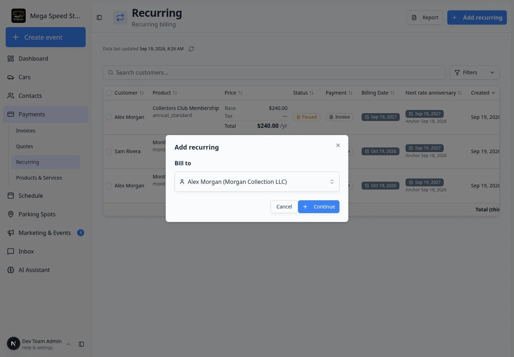This screenshot has height=357, width=514.
Task: Click the recurring arrows icon by page title
Action: [x=120, y=17]
